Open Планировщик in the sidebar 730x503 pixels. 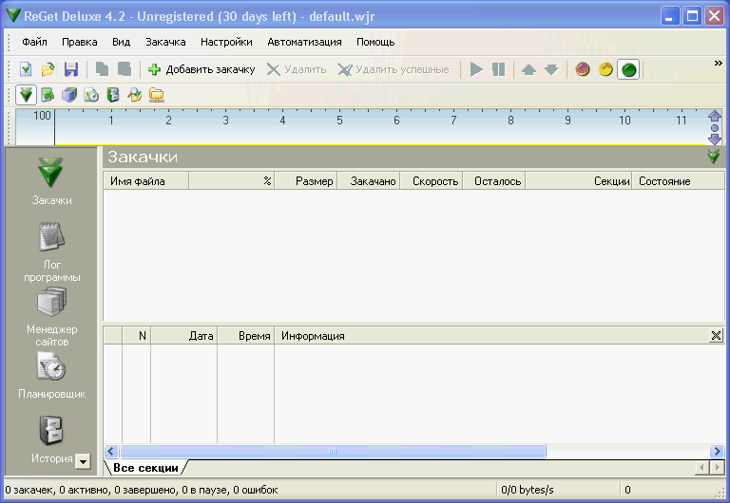click(51, 376)
